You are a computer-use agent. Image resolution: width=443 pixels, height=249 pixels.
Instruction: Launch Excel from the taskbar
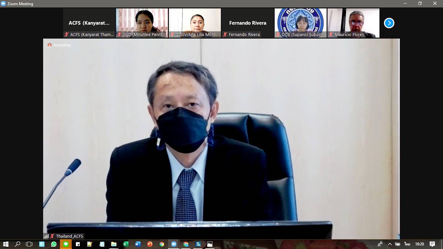[126, 244]
